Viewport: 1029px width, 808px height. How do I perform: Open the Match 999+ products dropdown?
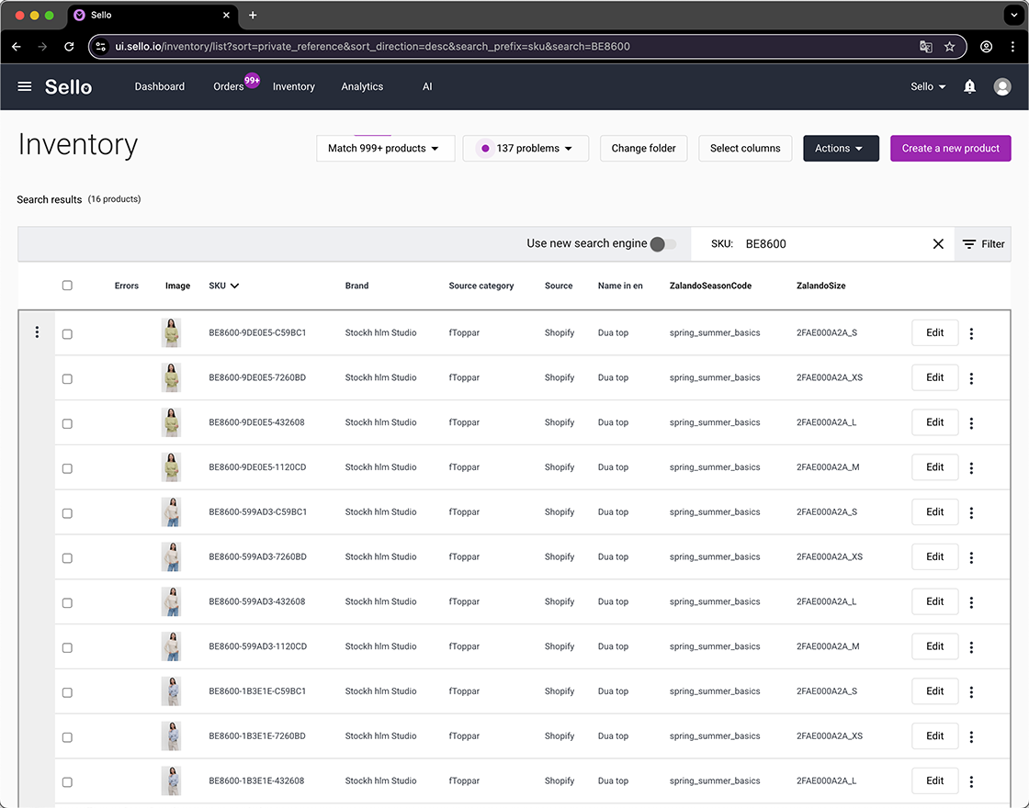[x=385, y=148]
